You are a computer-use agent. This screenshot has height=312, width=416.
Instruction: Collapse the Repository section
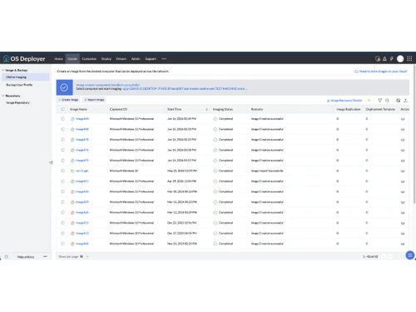click(3, 96)
